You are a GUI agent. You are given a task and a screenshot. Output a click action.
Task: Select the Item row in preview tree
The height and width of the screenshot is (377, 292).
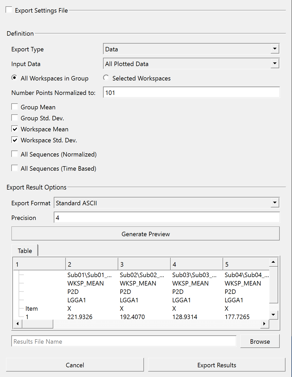[x=31, y=309]
